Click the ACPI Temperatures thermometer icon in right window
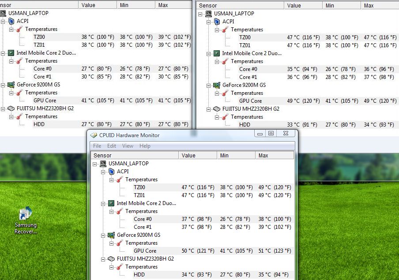 [225, 30]
